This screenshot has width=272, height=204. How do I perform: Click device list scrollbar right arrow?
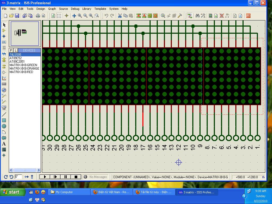[x=39, y=170]
